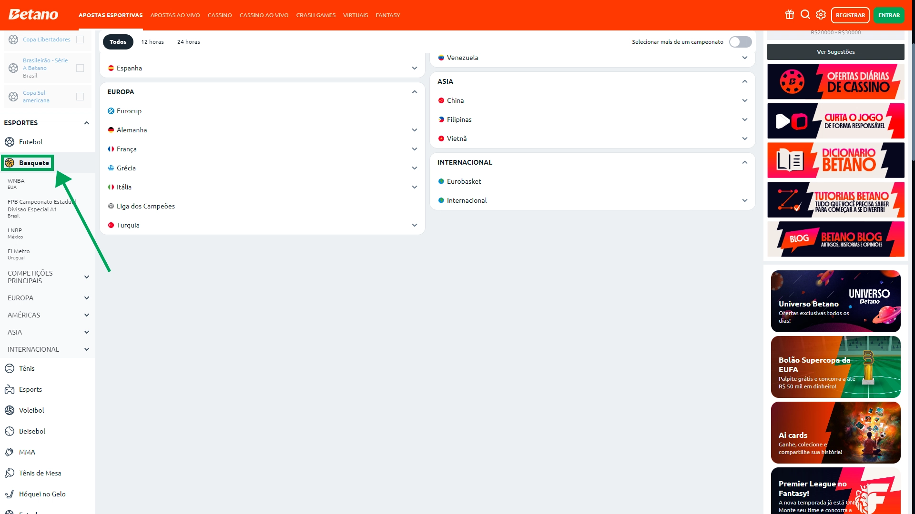Open the CASSINO AO VIVO tab
The image size is (915, 514).
pyautogui.click(x=264, y=15)
